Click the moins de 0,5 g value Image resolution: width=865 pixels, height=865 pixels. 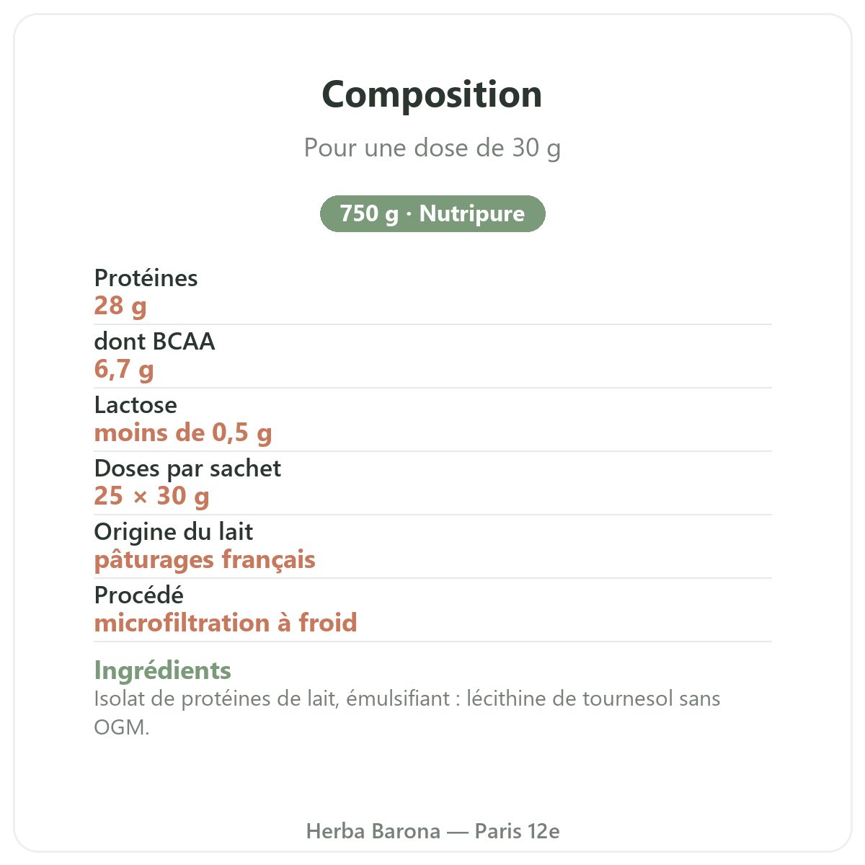(183, 432)
